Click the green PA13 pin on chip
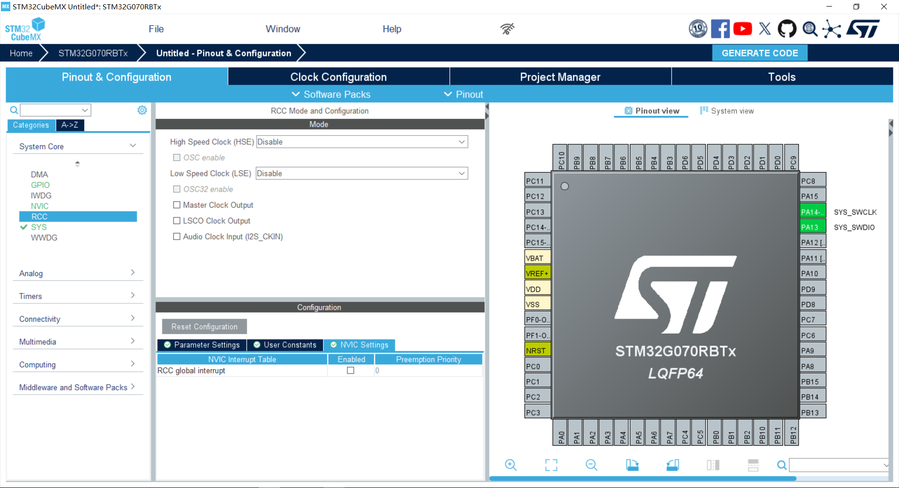 [x=812, y=227]
